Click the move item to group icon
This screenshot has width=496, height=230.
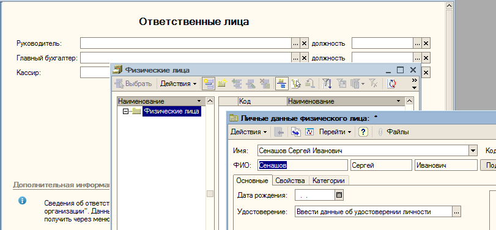[x=296, y=84]
